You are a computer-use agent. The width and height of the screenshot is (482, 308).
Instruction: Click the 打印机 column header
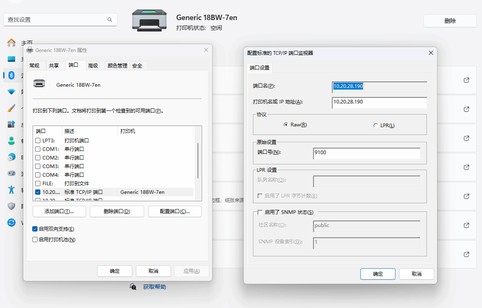coord(155,131)
